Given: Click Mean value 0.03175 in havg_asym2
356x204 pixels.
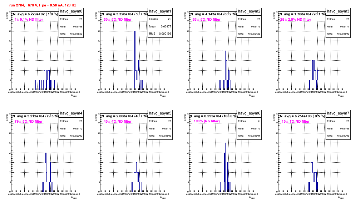Looking at the screenshot, I should [256, 27].
